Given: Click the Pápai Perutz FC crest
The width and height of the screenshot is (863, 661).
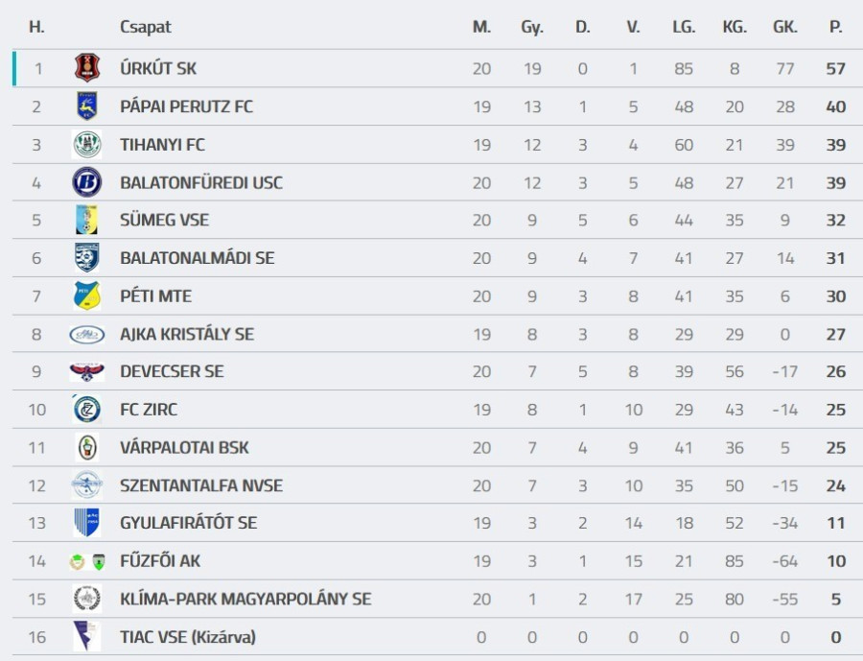Looking at the screenshot, I should coord(87,106).
